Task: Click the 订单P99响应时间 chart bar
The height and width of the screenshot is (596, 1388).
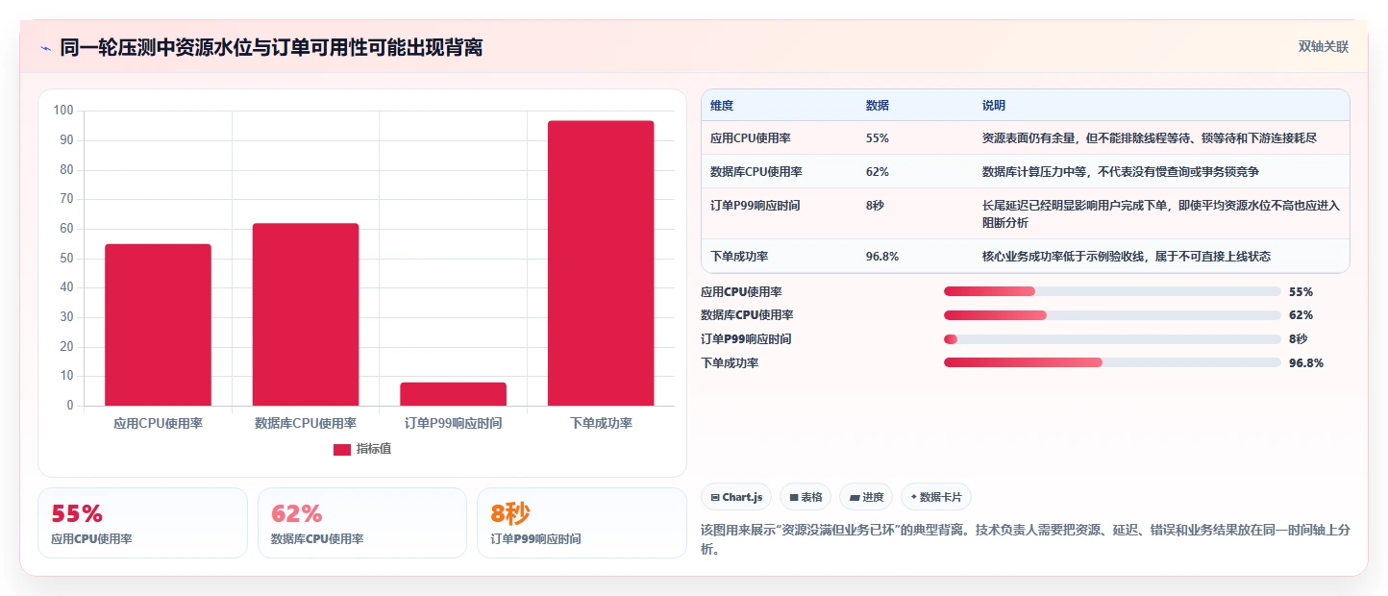Action: pos(453,394)
